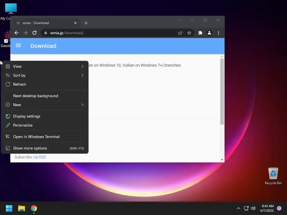Open File Explorer from the taskbar
Image resolution: width=287 pixels, height=215 pixels.
pos(21,208)
